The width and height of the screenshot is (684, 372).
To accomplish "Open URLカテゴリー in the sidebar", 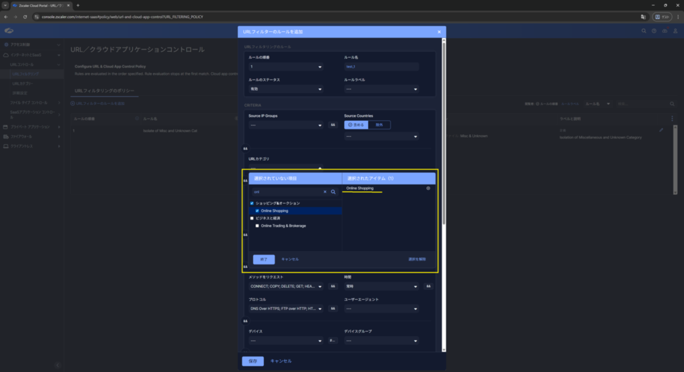I will point(23,83).
